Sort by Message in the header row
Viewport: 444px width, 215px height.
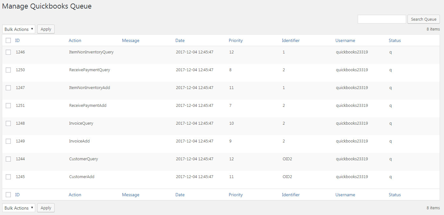click(x=131, y=40)
